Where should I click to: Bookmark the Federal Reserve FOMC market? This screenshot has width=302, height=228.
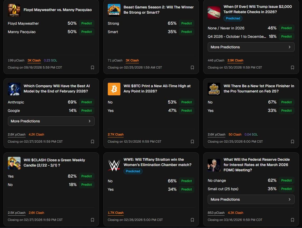293,220
